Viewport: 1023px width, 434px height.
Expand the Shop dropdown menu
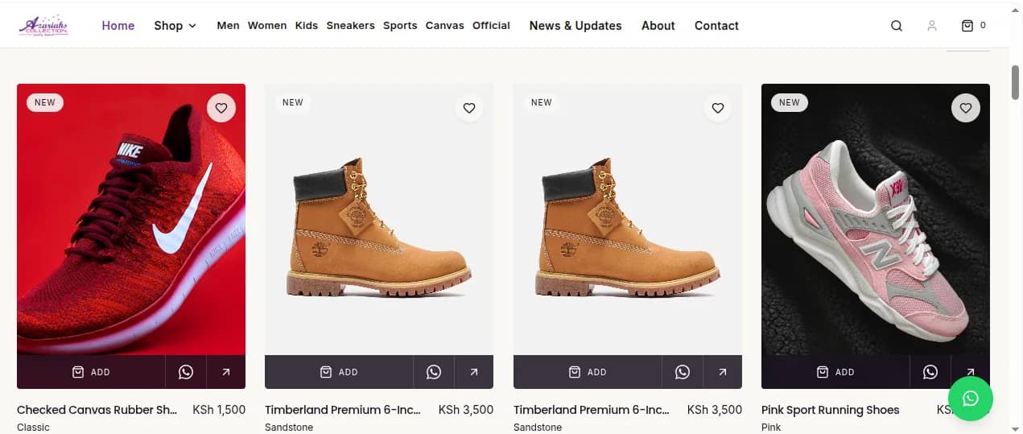[175, 26]
